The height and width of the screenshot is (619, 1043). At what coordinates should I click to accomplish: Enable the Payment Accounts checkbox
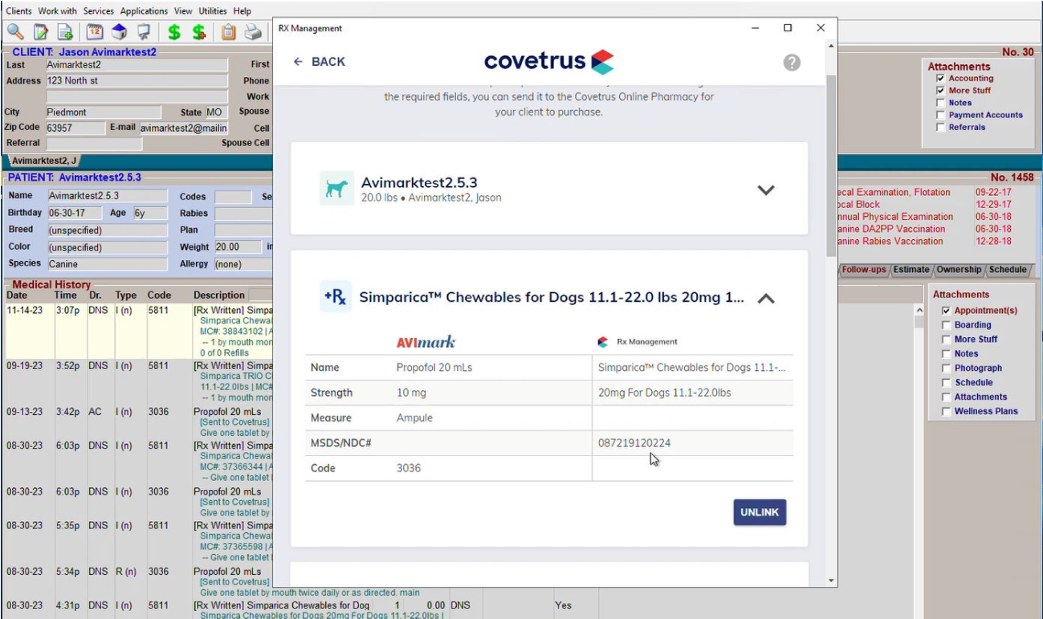[x=940, y=115]
